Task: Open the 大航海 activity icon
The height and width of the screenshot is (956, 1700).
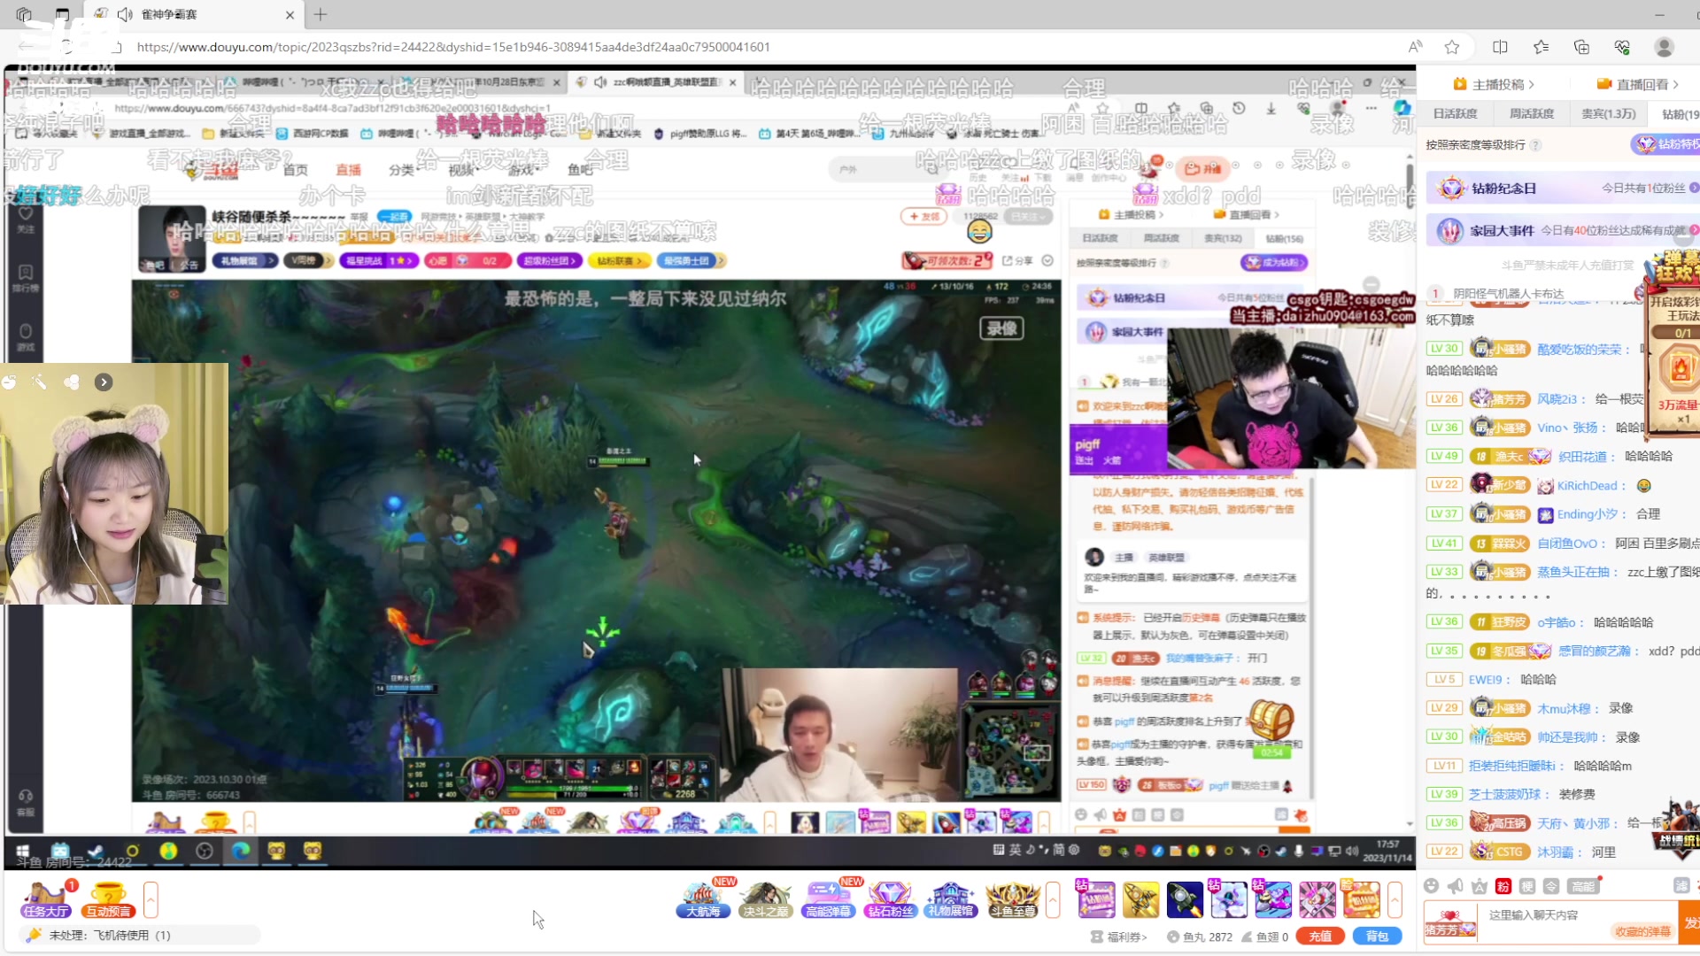Action: coord(704,899)
